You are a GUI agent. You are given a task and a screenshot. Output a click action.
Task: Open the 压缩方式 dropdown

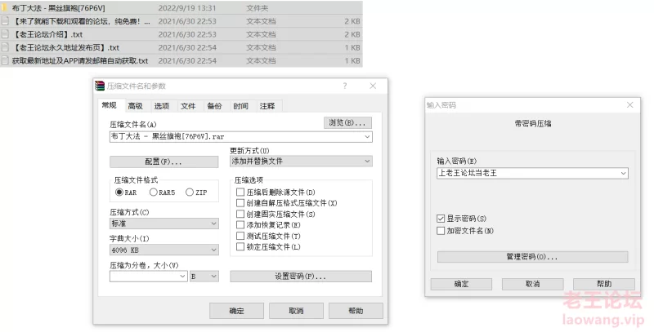[x=164, y=224]
